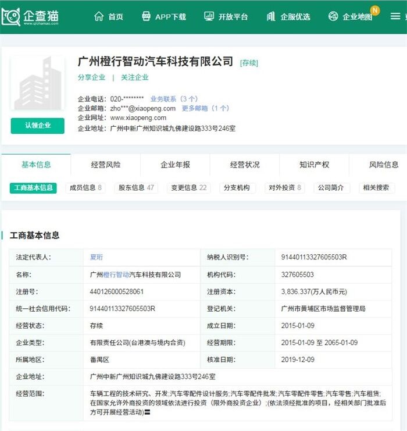Screen dimensions: 407x431
Task: Select the 相关搜索 sub-tab
Action: pyautogui.click(x=376, y=188)
